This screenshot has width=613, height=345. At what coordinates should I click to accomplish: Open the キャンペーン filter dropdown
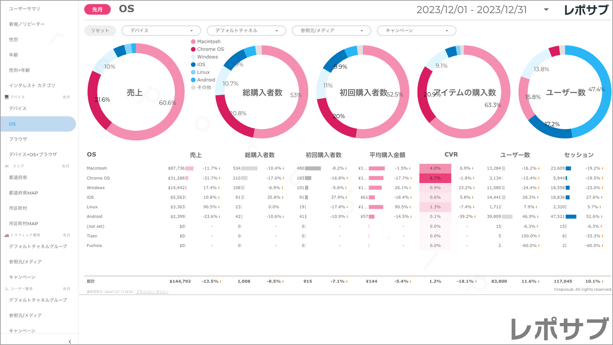pos(416,31)
